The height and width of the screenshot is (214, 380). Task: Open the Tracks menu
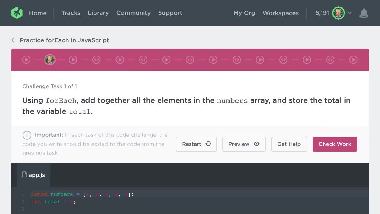(71, 13)
